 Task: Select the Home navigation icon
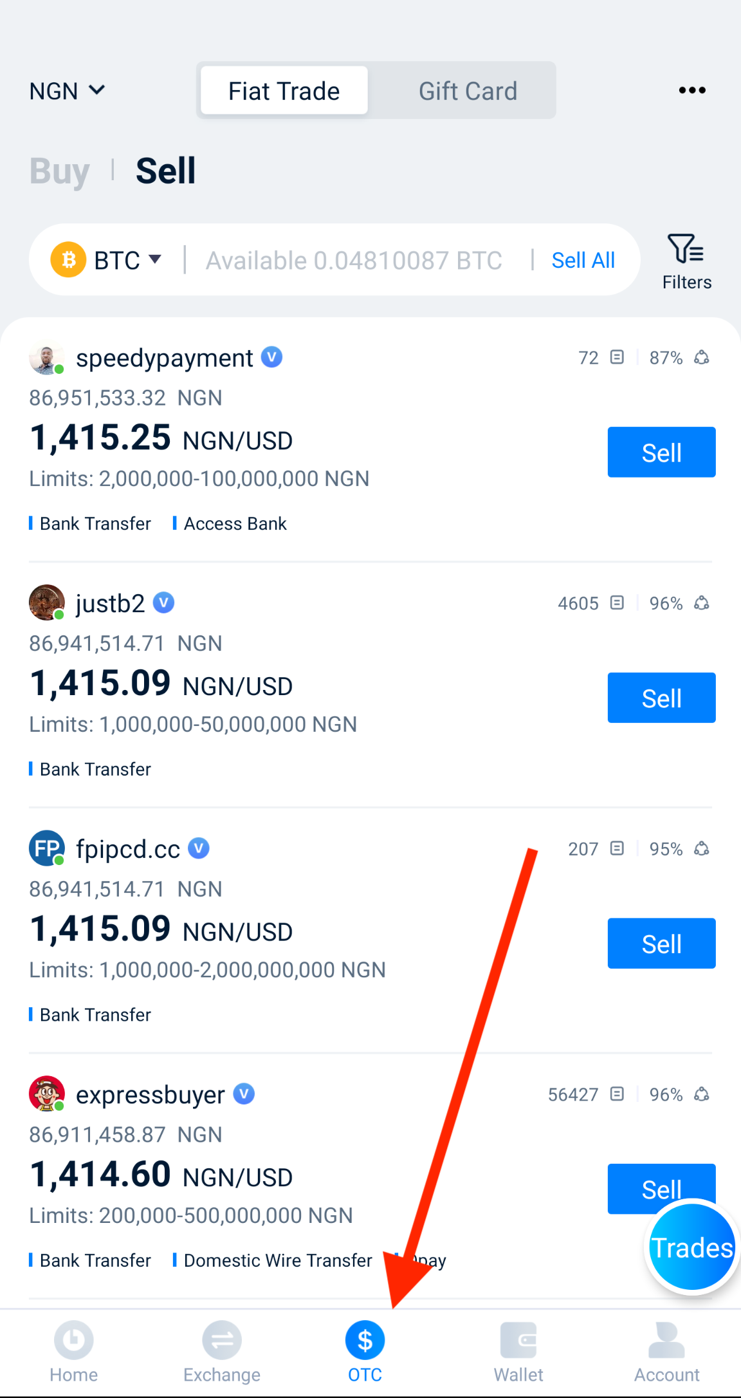73,1339
